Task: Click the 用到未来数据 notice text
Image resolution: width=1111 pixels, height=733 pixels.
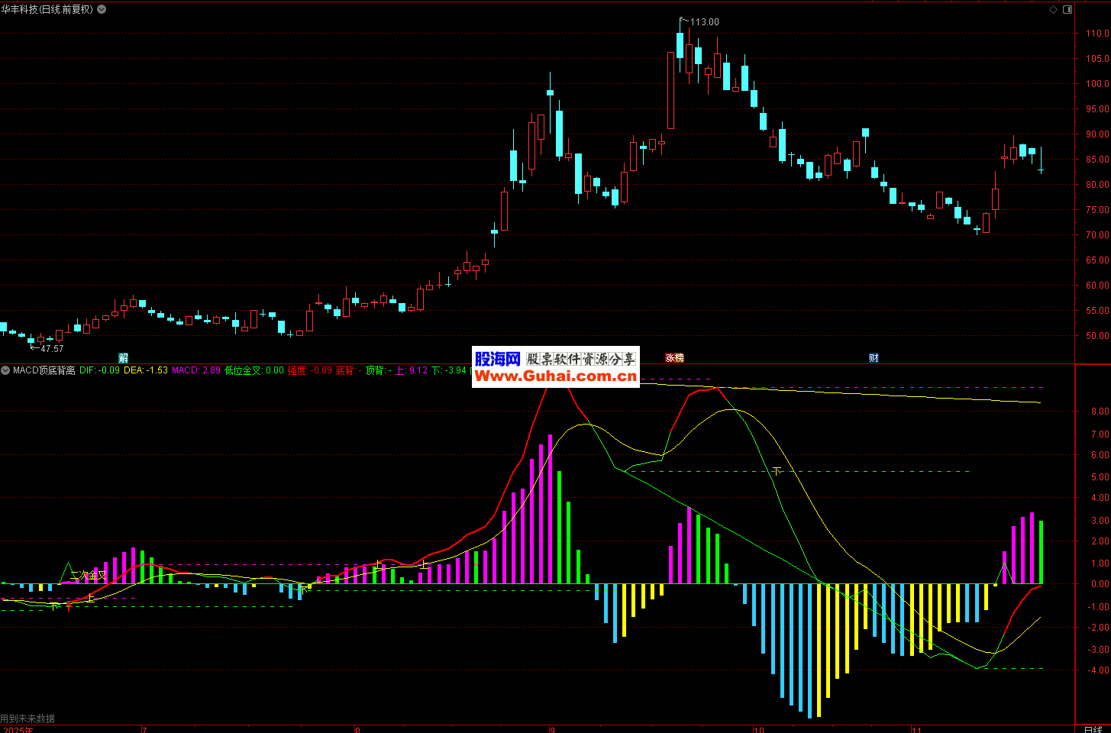Action: (x=27, y=718)
